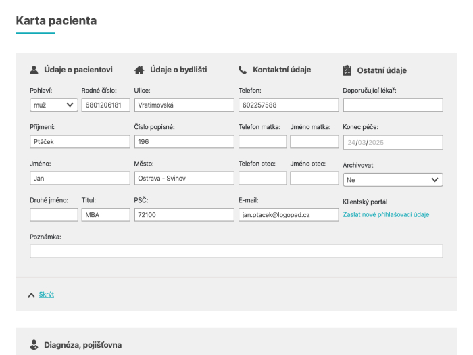The image size is (473, 355).
Task: Click the clipboard icon beside Ostatní údaje
Action: pos(347,70)
